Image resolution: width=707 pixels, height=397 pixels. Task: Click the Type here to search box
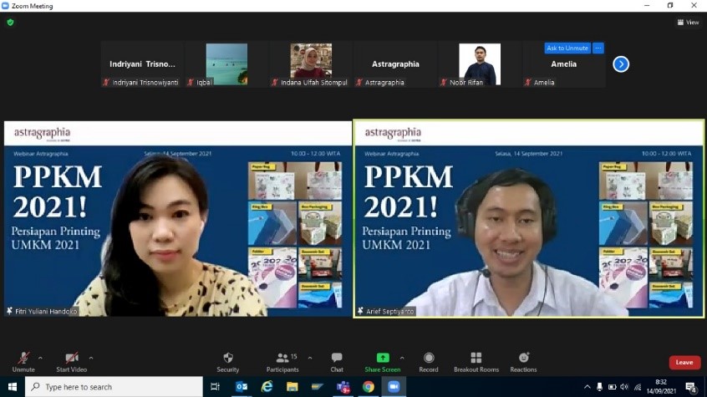[x=114, y=387]
